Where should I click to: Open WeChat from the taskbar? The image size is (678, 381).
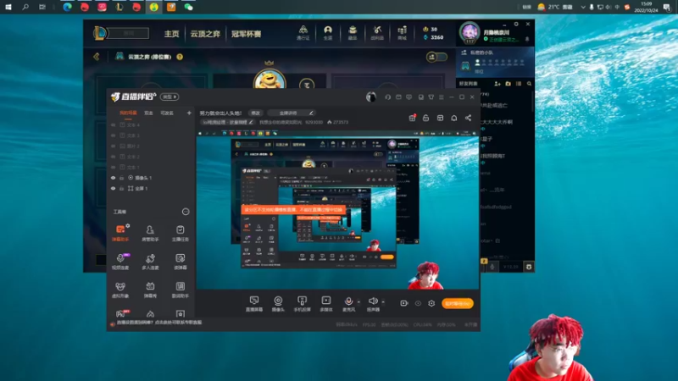tap(188, 7)
